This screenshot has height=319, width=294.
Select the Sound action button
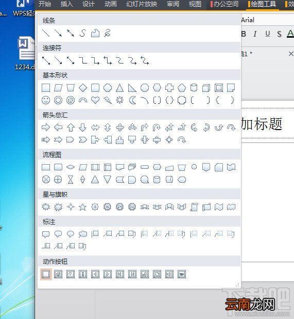(x=169, y=274)
